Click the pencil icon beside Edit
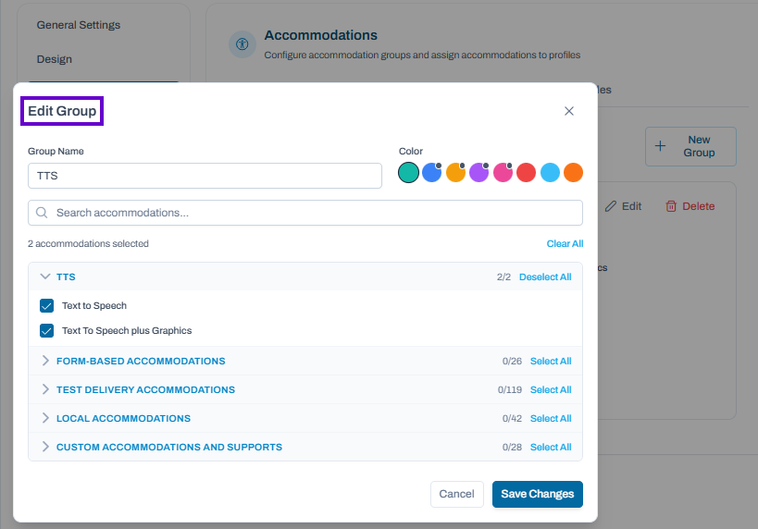Viewport: 758px width, 529px height. (611, 206)
